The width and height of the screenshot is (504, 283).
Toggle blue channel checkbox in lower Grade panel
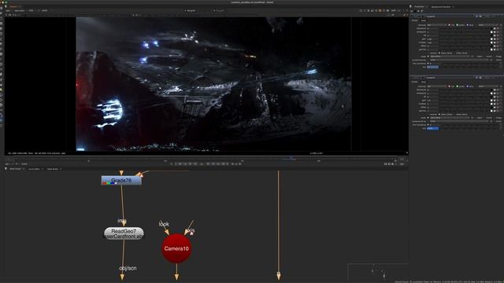coord(467,86)
